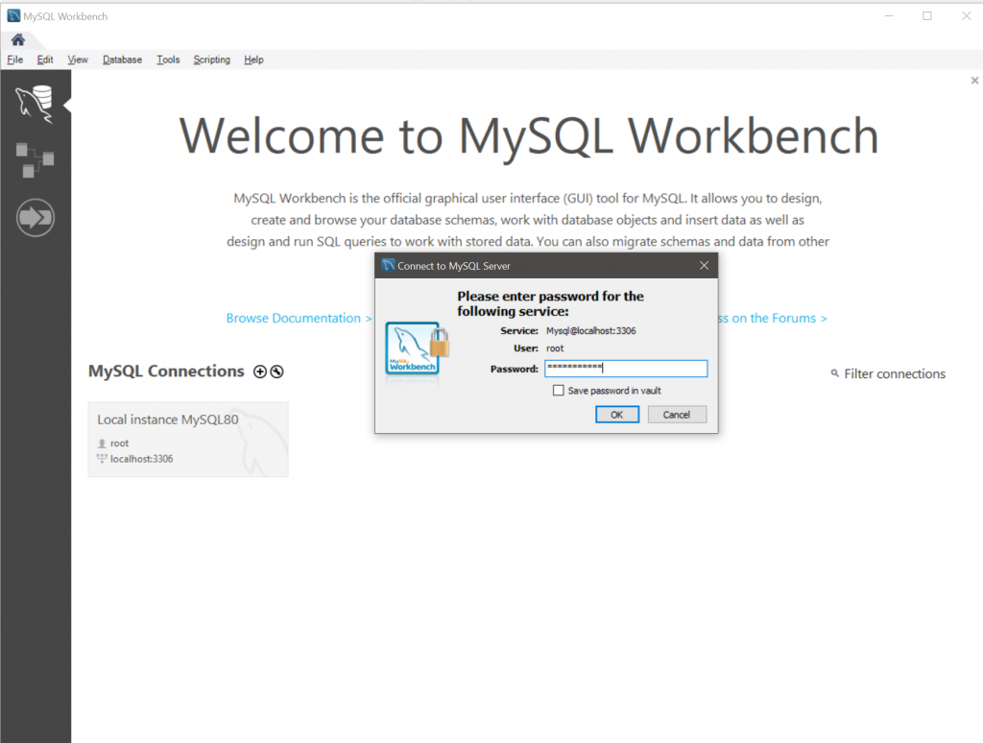
Task: Open the View menu
Action: click(78, 60)
